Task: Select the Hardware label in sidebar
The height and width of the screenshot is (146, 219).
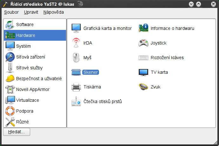Action: tap(26, 35)
